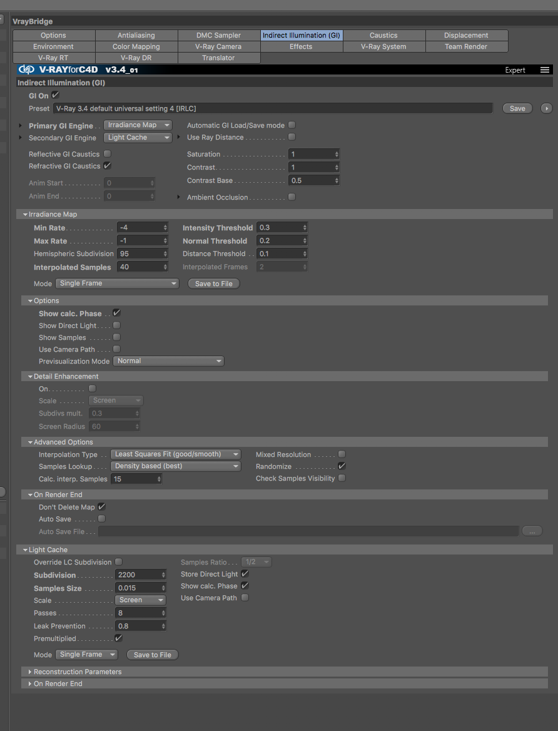Open the Translator tab

[218, 58]
